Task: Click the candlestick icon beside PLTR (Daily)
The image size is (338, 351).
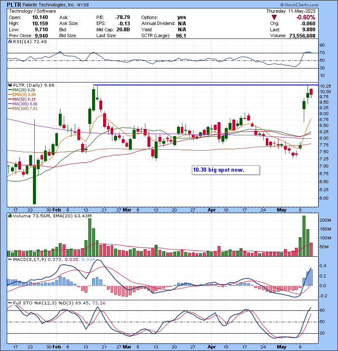Action: click(10, 85)
